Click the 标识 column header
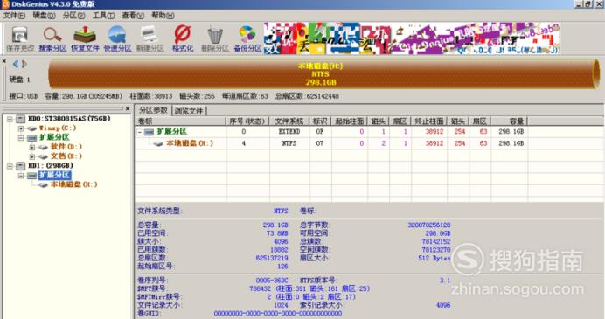The height and width of the screenshot is (319, 605). (x=320, y=121)
